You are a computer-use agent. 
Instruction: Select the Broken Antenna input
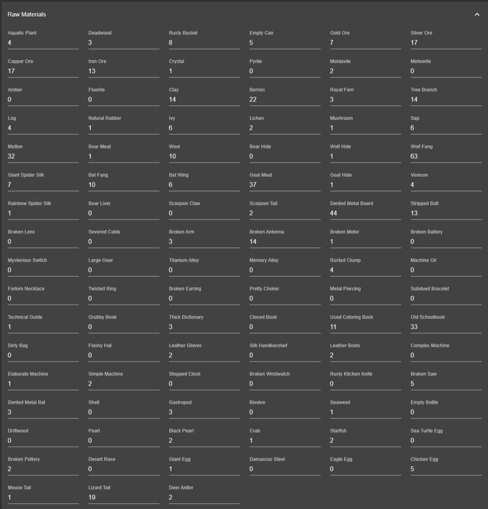coord(285,241)
